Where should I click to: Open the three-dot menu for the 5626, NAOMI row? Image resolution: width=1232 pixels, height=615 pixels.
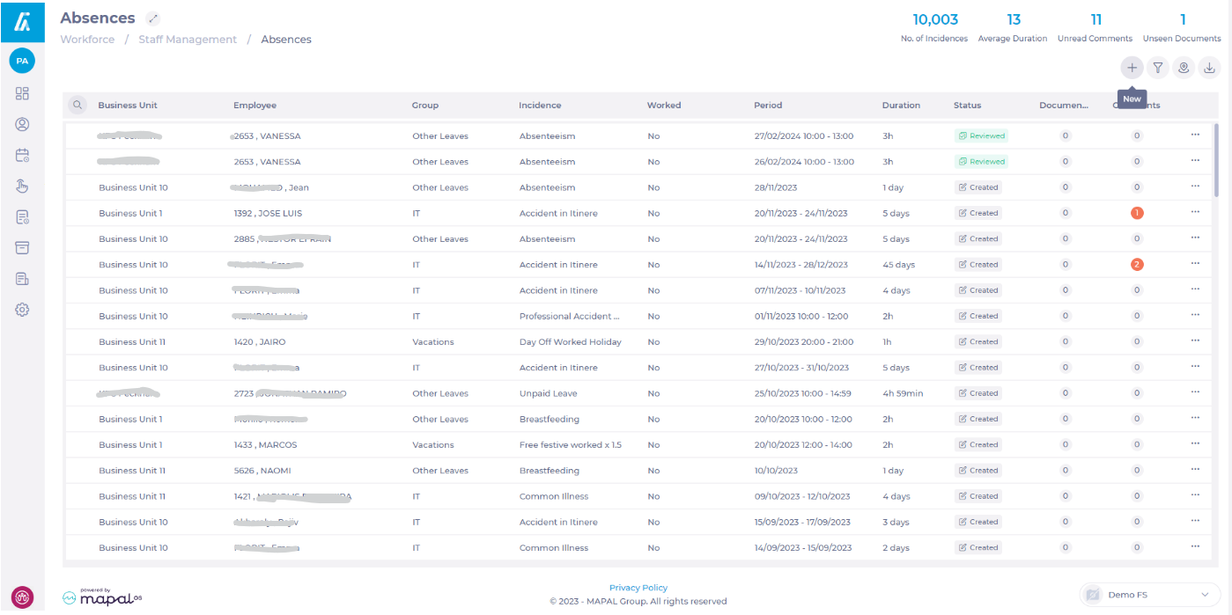pos(1195,469)
